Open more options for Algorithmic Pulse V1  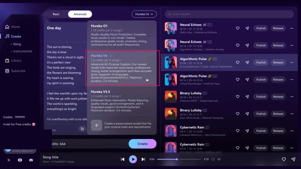pos(292,62)
